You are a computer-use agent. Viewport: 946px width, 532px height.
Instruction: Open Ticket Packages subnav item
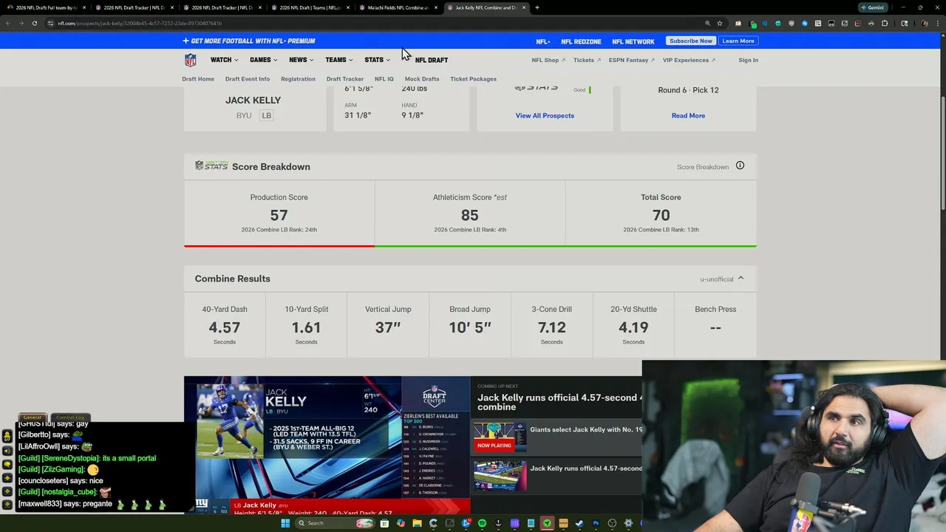point(473,78)
